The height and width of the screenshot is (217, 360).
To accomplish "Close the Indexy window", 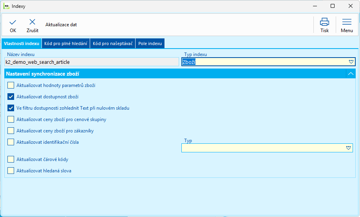I will pyautogui.click(x=350, y=6).
